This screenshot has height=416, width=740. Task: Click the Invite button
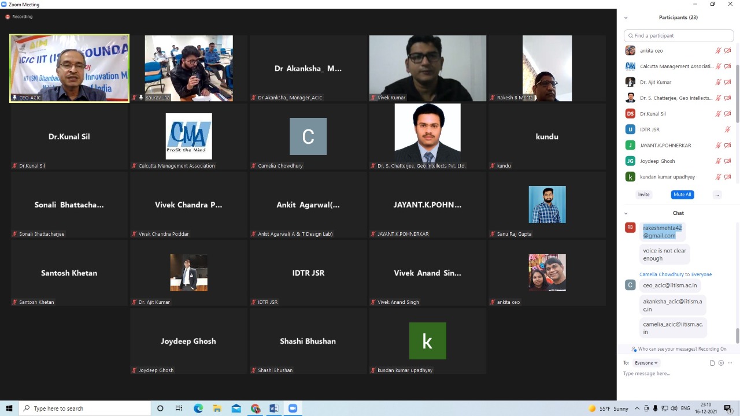[643, 195]
